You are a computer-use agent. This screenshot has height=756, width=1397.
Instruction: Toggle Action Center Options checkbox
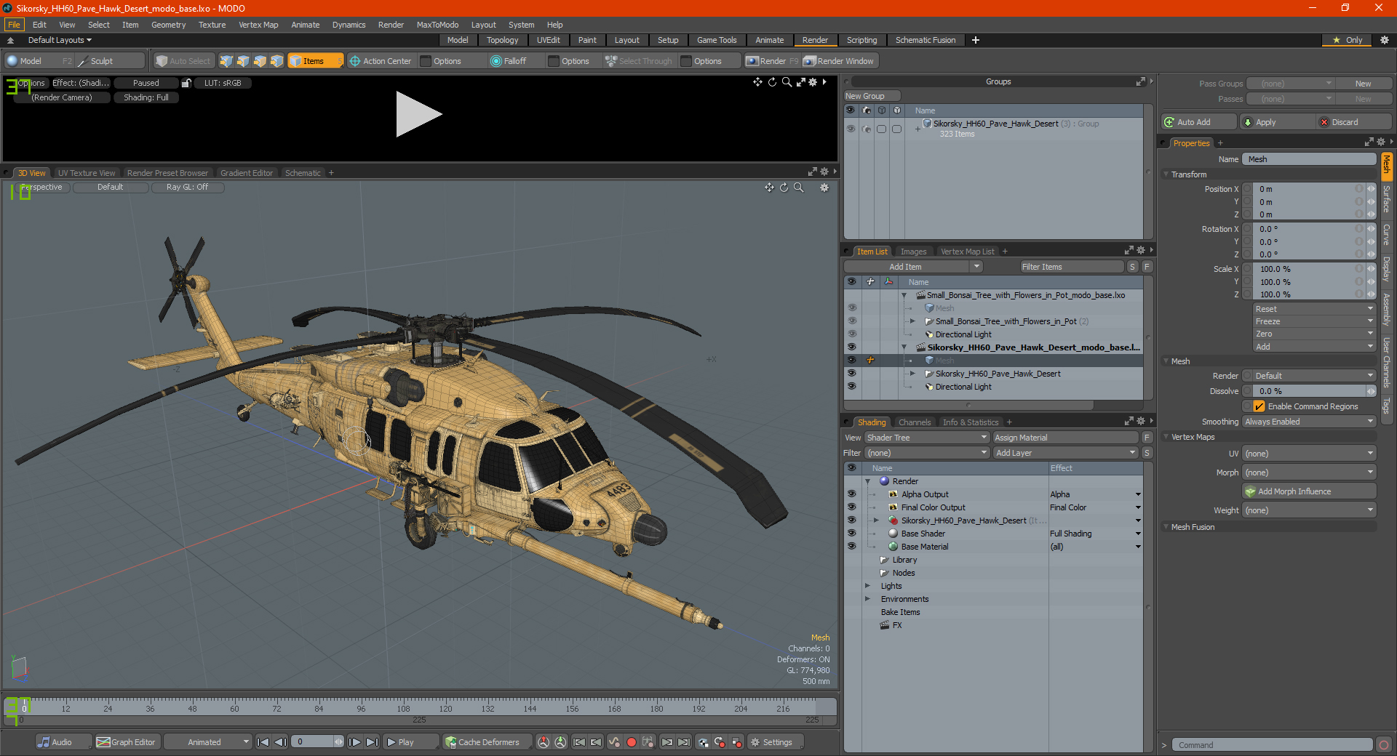[x=426, y=61]
